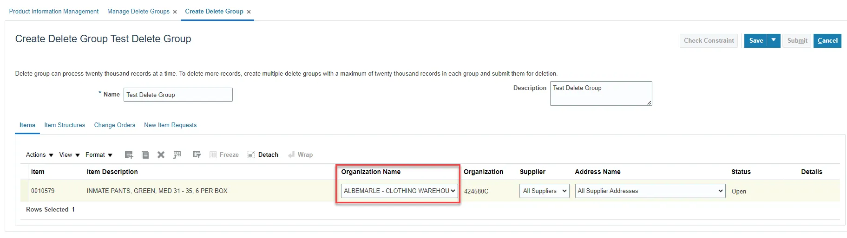
Task: Click the query by example filter icon
Action: (x=197, y=154)
